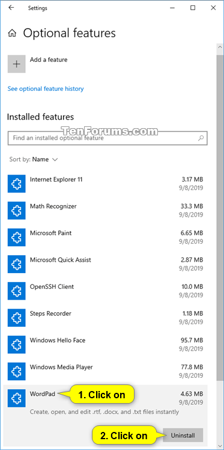Select the Microsoft Paint entry name
The width and height of the screenshot is (224, 450).
[x=50, y=233]
